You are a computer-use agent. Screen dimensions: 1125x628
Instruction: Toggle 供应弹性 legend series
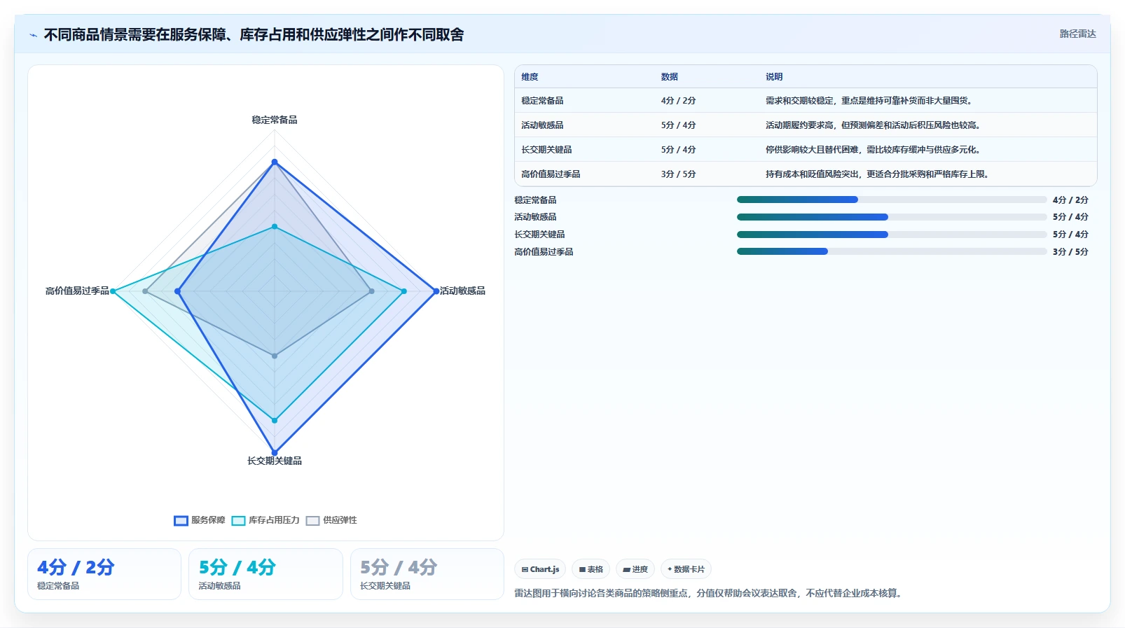[331, 520]
